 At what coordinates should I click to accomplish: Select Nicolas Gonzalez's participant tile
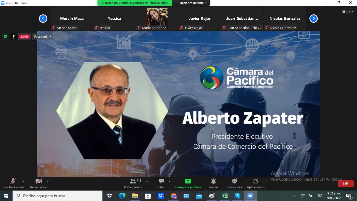[285, 19]
